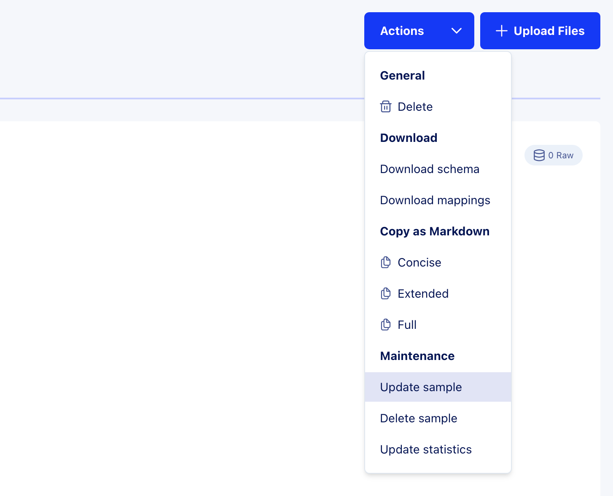Click the copy icon next to Full
Screen dimensions: 613x496
click(385, 325)
